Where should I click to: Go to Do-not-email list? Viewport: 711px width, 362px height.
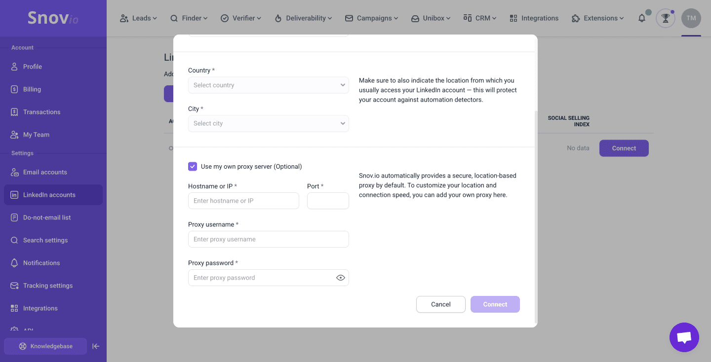coord(47,217)
